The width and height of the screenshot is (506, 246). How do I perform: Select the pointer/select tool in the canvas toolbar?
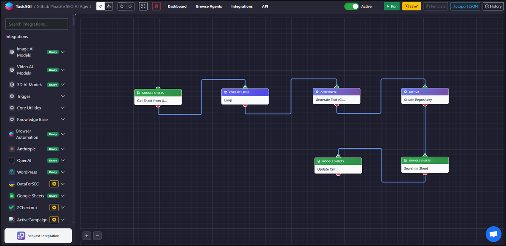point(100,6)
